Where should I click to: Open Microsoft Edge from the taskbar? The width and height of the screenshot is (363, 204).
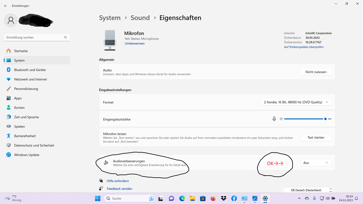tap(182, 198)
